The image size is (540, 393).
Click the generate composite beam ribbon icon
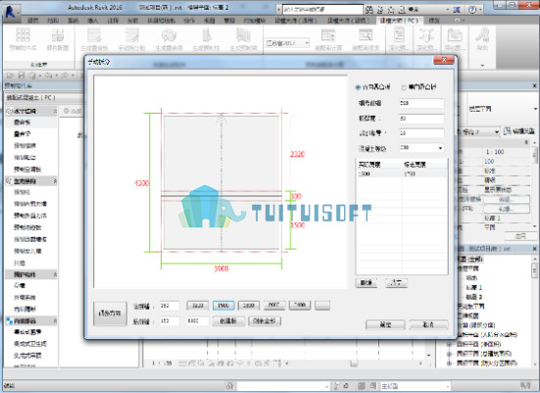pos(169,39)
